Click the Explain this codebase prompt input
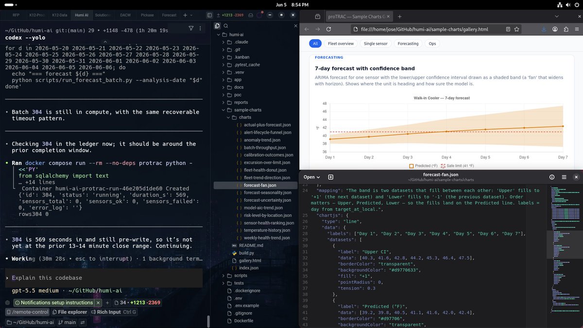This screenshot has width=583, height=328. pos(104,278)
